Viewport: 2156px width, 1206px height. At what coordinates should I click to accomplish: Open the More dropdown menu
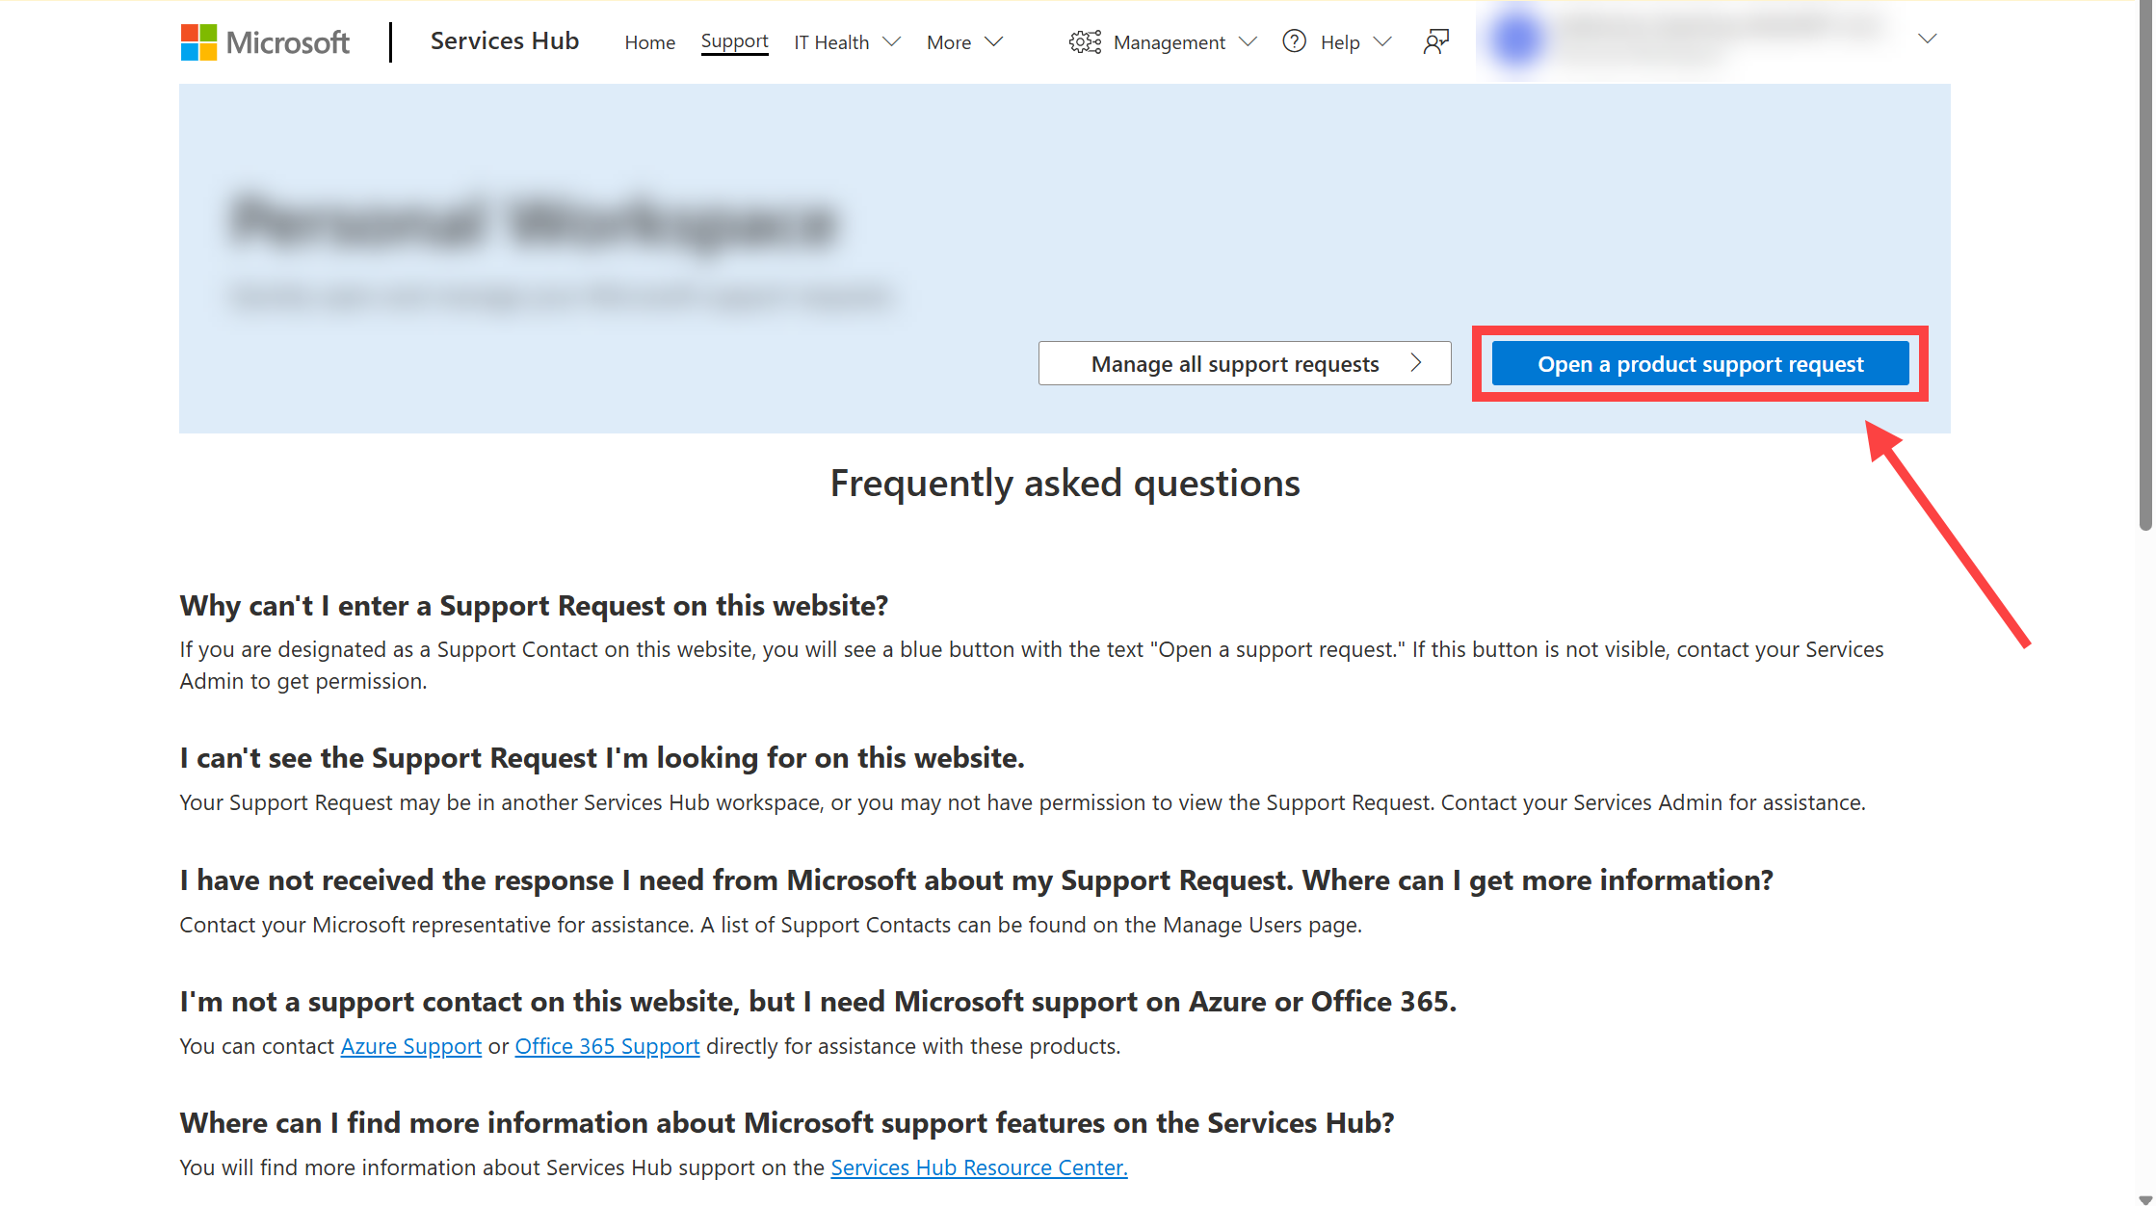click(962, 41)
